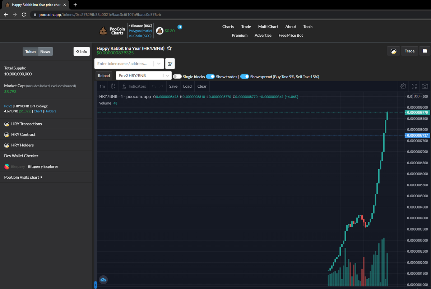The height and width of the screenshot is (289, 431).
Task: Turn off the Show trades switch
Action: click(210, 77)
